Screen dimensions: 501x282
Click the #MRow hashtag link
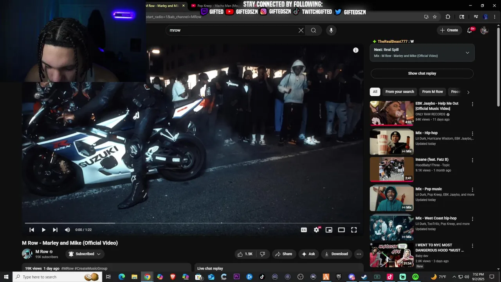tap(67, 268)
